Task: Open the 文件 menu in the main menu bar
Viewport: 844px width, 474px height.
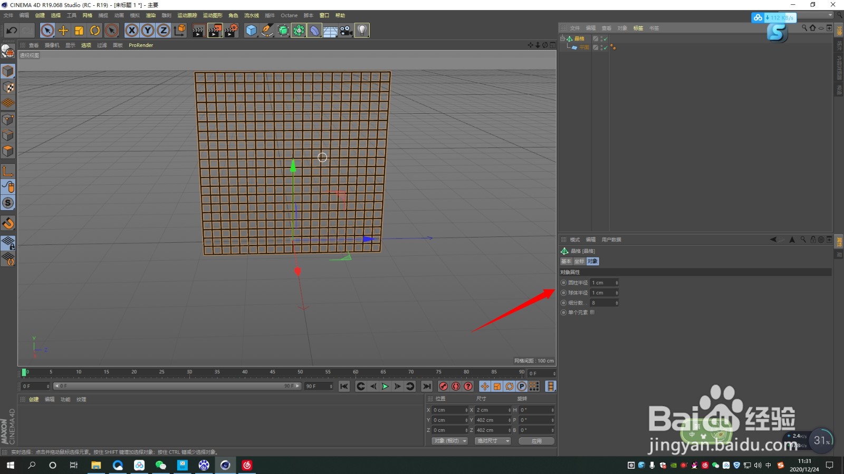Action: 8,15
